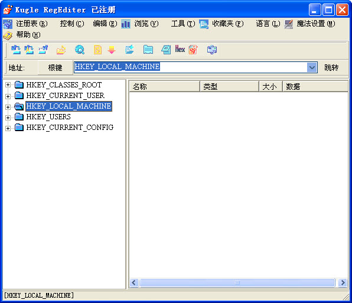Viewport: 352px width, 303px height.
Task: Click the magnifier search icon in toolbar
Action: pos(80,50)
